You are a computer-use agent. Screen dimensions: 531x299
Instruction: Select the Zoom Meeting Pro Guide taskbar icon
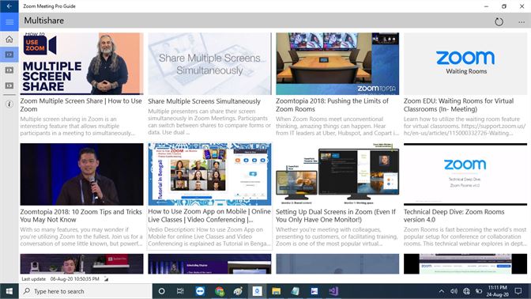pyautogui.click(x=257, y=291)
